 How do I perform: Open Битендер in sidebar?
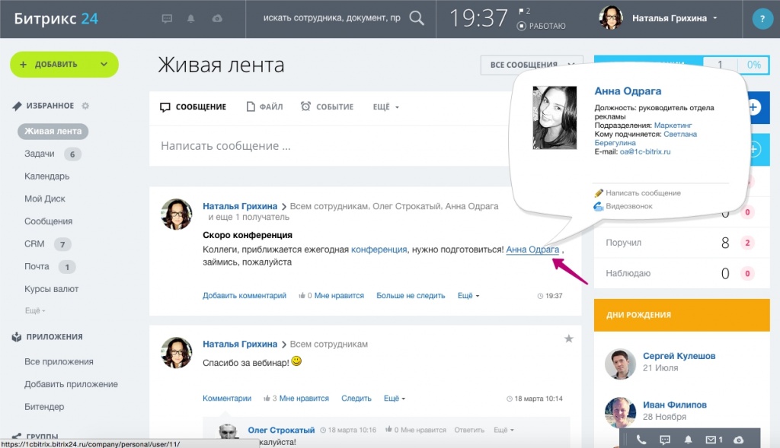click(x=44, y=407)
